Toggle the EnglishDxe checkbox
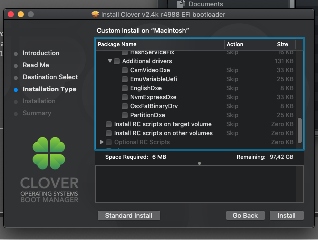 coord(125,88)
